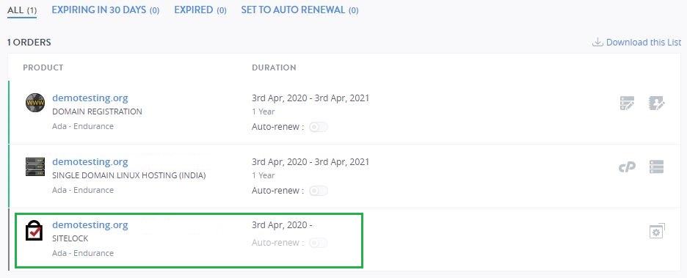Switch to Expiring in 30 Days tab

105,10
